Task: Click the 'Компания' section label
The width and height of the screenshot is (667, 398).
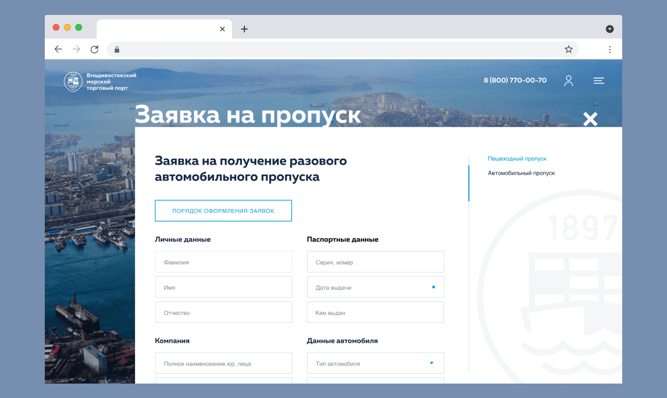Action: coord(172,341)
